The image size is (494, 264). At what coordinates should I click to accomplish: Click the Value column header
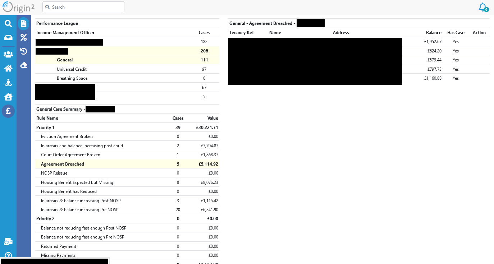click(213, 118)
